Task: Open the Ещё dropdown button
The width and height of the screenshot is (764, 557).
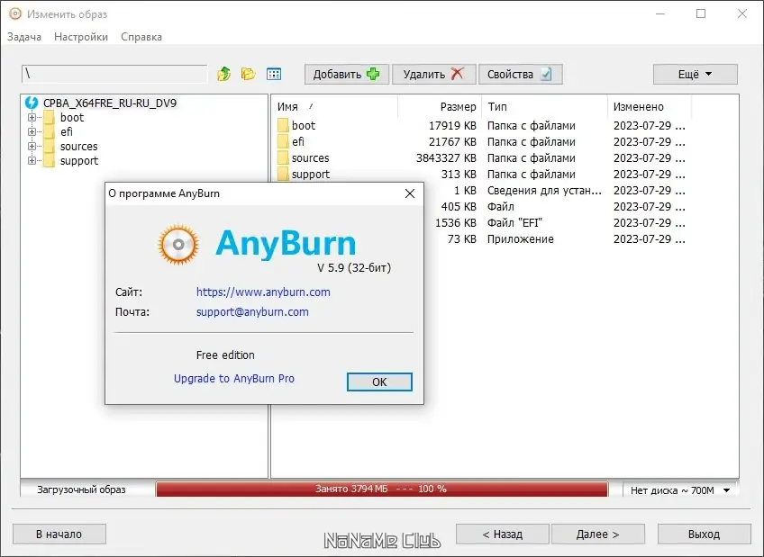Action: click(696, 75)
